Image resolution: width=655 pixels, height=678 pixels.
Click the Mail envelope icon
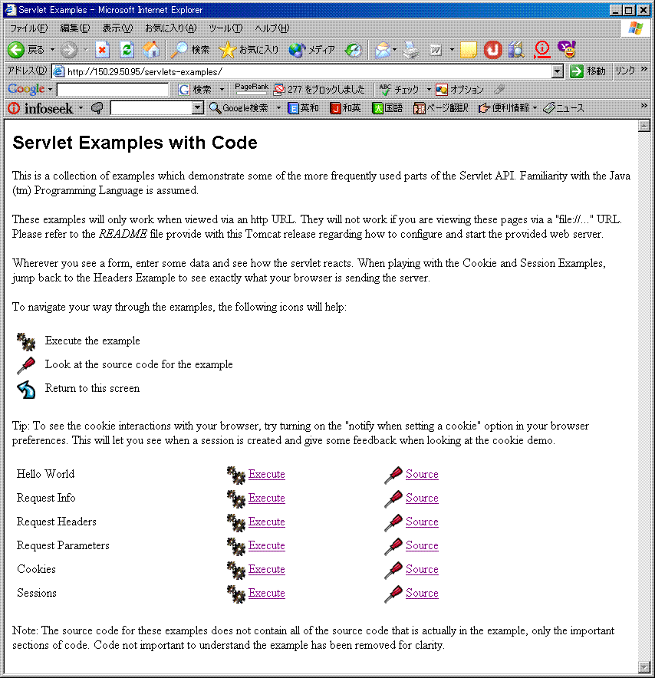point(382,50)
